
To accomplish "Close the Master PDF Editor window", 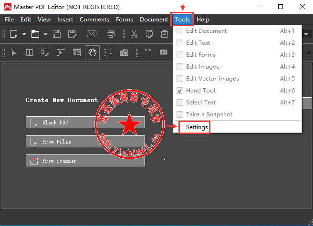I will (x=302, y=7).
